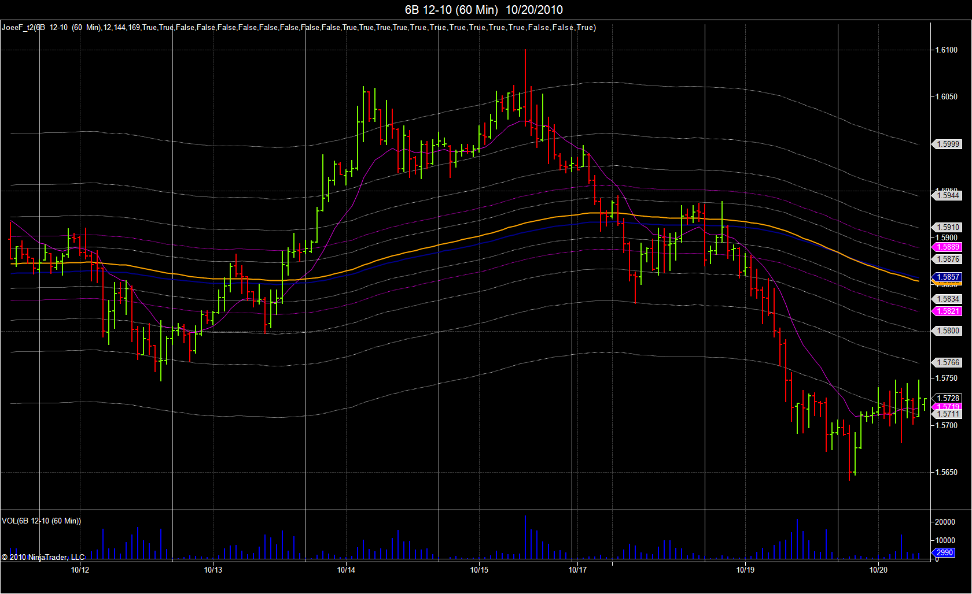Click the 1.5900 price axis label
The width and height of the screenshot is (972, 594).
point(947,237)
